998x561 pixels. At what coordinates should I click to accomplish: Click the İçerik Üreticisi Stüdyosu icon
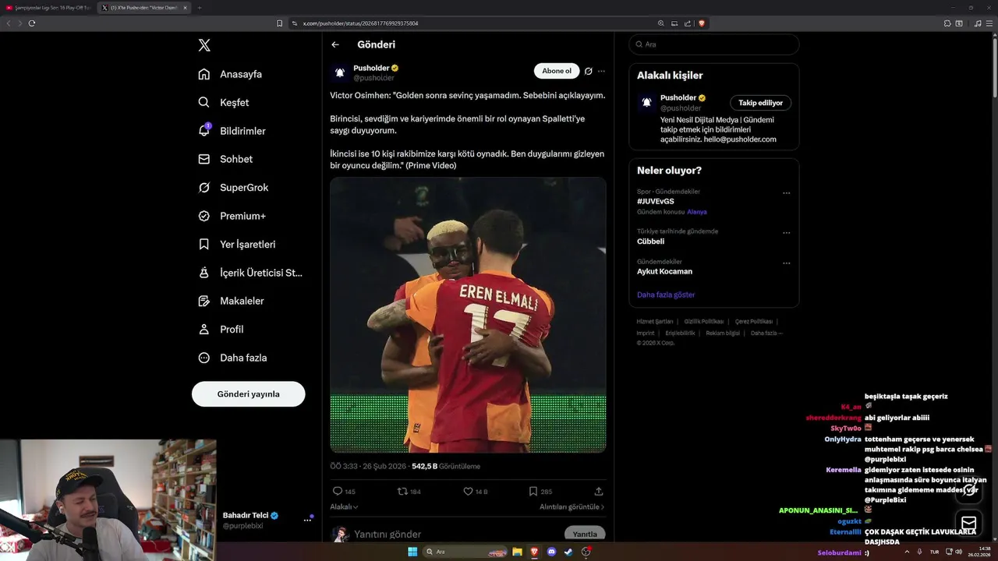tap(204, 273)
